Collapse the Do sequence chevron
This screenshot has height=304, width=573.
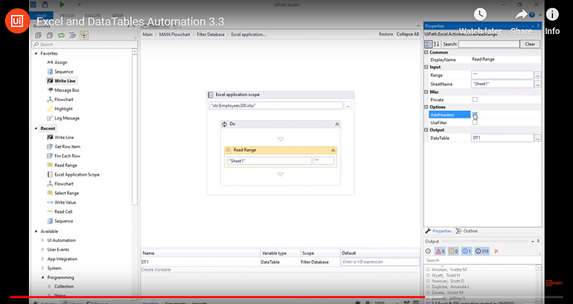coord(336,124)
